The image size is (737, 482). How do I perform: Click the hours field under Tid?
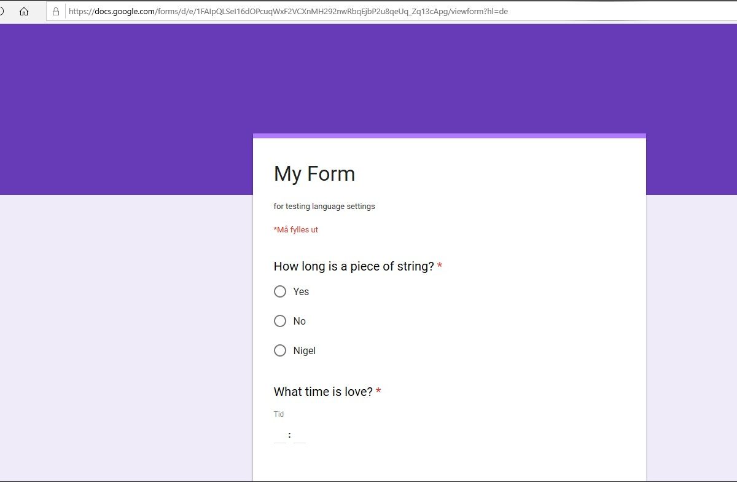280,435
